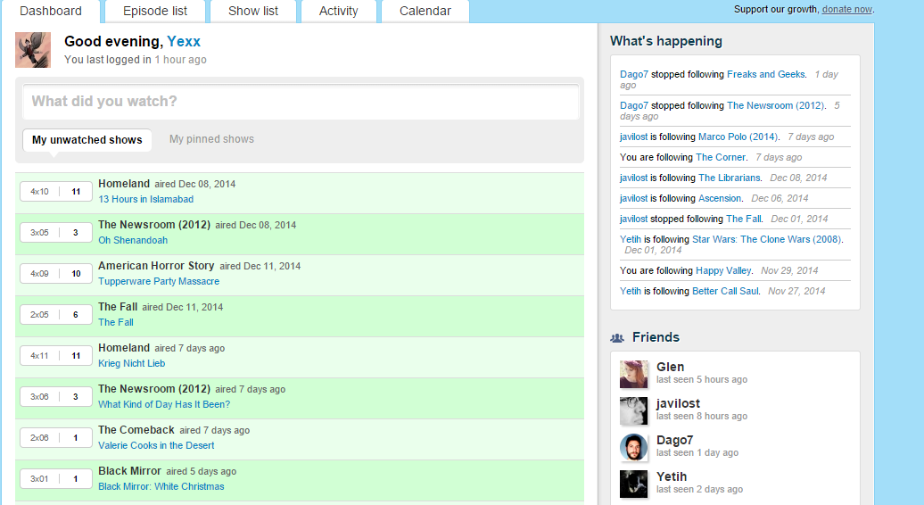Click Glen's friend avatar picture
Screen dimensions: 924x505
(x=633, y=374)
